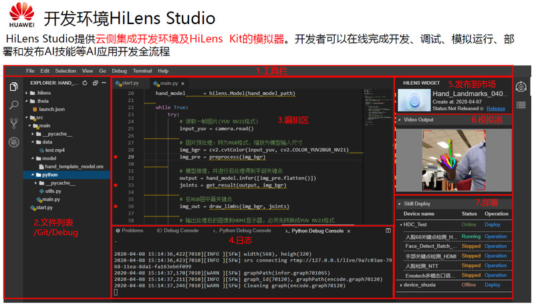Viewport: 534px width, 306px height.
Task: Click the list icon under HiLens widget icon
Action: point(521,105)
